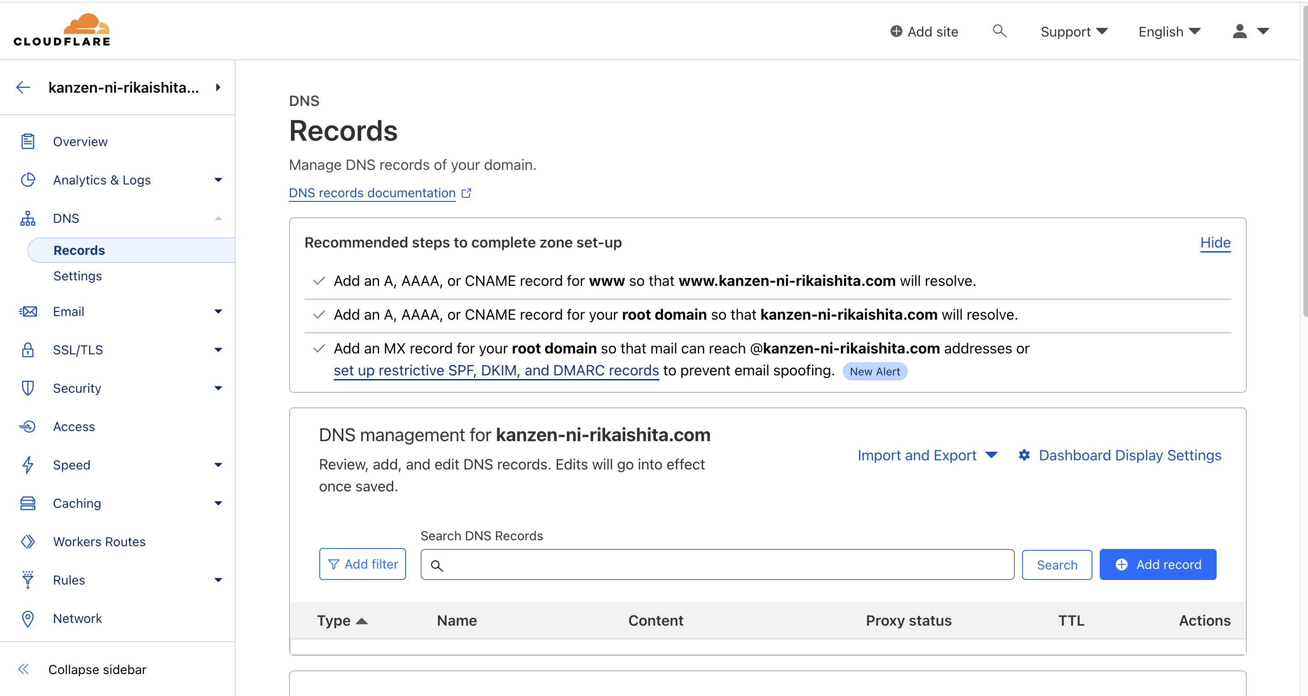Click the Add record button
The image size is (1308, 696).
(1157, 564)
